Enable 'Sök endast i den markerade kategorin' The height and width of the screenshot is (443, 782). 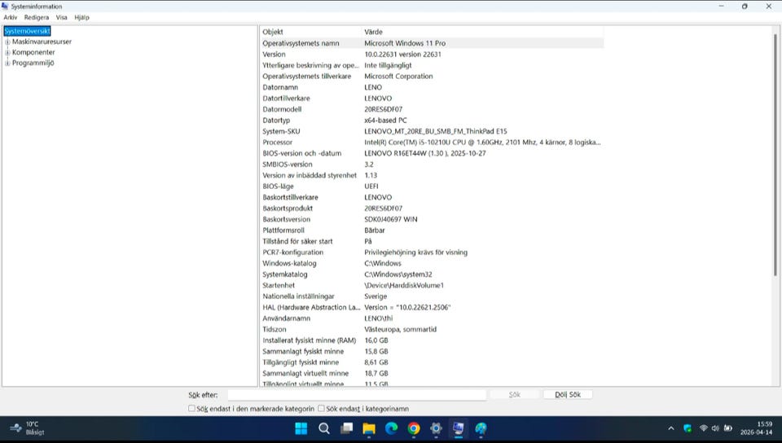[x=191, y=408]
